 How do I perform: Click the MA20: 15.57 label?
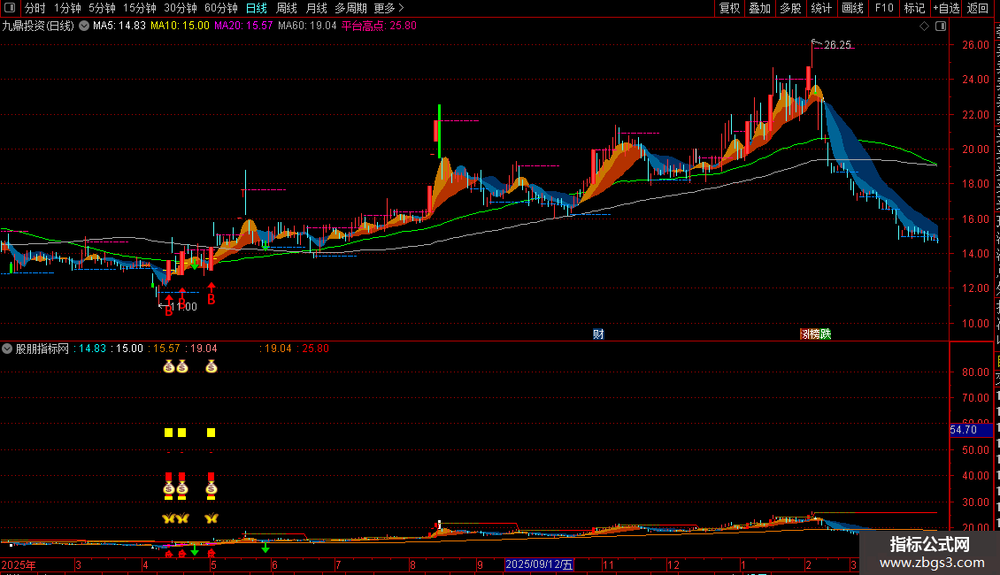243,26
